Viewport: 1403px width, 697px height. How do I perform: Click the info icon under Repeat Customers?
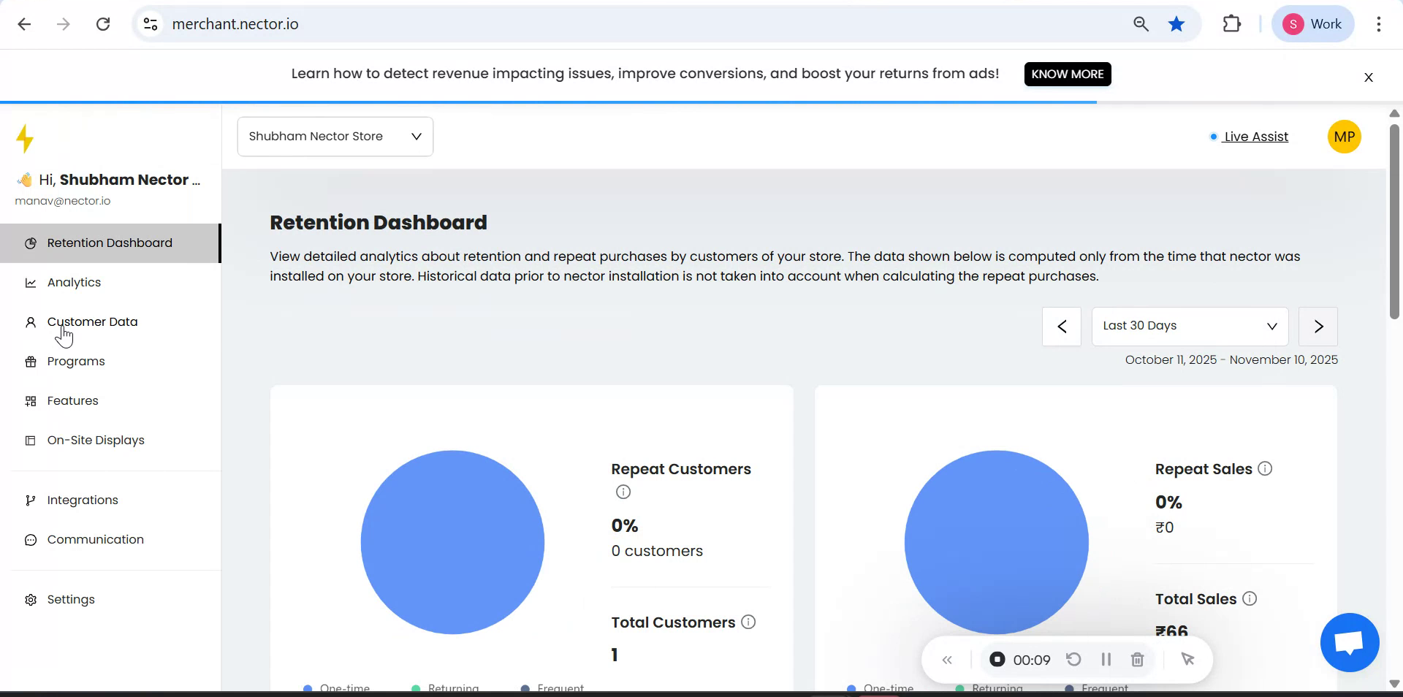pyautogui.click(x=623, y=492)
